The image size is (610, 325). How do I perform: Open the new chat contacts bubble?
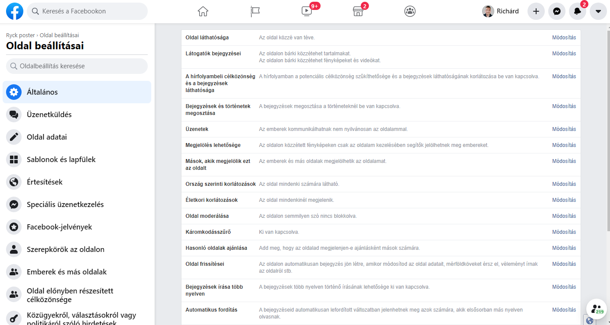(597, 309)
